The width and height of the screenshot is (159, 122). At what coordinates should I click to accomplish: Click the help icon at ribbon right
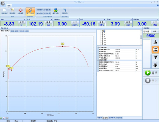point(158,5)
